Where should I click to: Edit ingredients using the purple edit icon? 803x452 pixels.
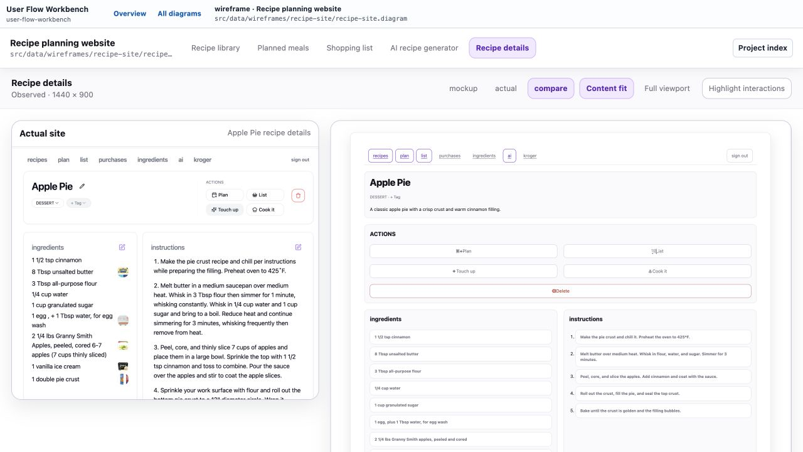122,247
